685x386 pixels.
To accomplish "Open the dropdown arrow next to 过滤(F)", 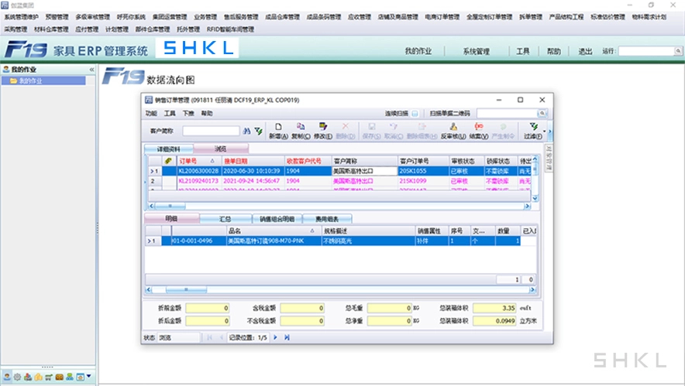I will coord(544,131).
